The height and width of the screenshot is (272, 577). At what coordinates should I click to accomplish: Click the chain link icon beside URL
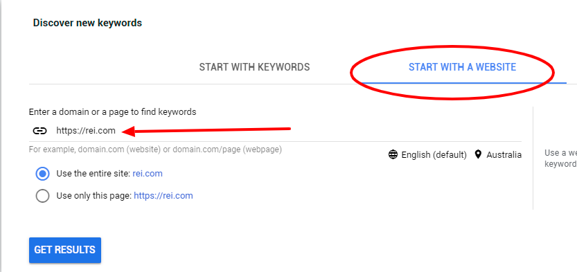tap(39, 131)
